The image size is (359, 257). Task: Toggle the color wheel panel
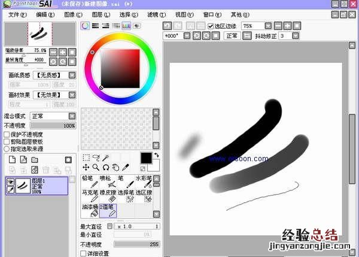[x=85, y=26]
